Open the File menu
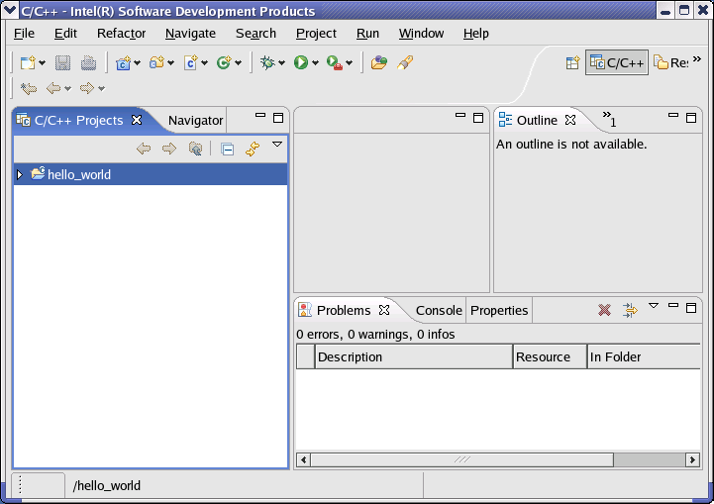 coord(24,34)
